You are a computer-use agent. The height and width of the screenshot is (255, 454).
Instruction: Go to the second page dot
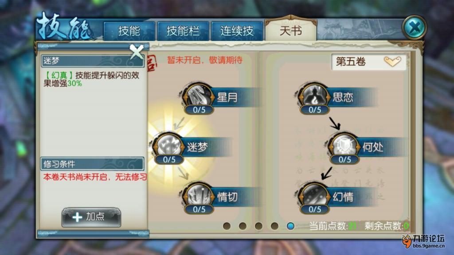coord(243,226)
